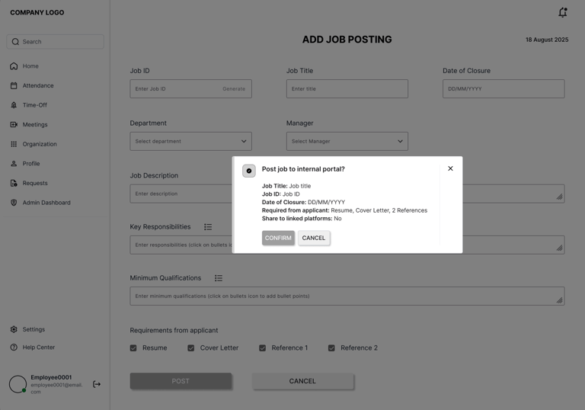The height and width of the screenshot is (410, 585).
Task: Click the search magnifier icon
Action: coord(15,42)
